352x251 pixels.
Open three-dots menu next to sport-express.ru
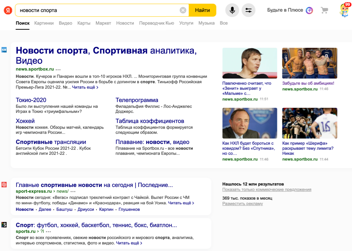pyautogui.click(x=73, y=192)
